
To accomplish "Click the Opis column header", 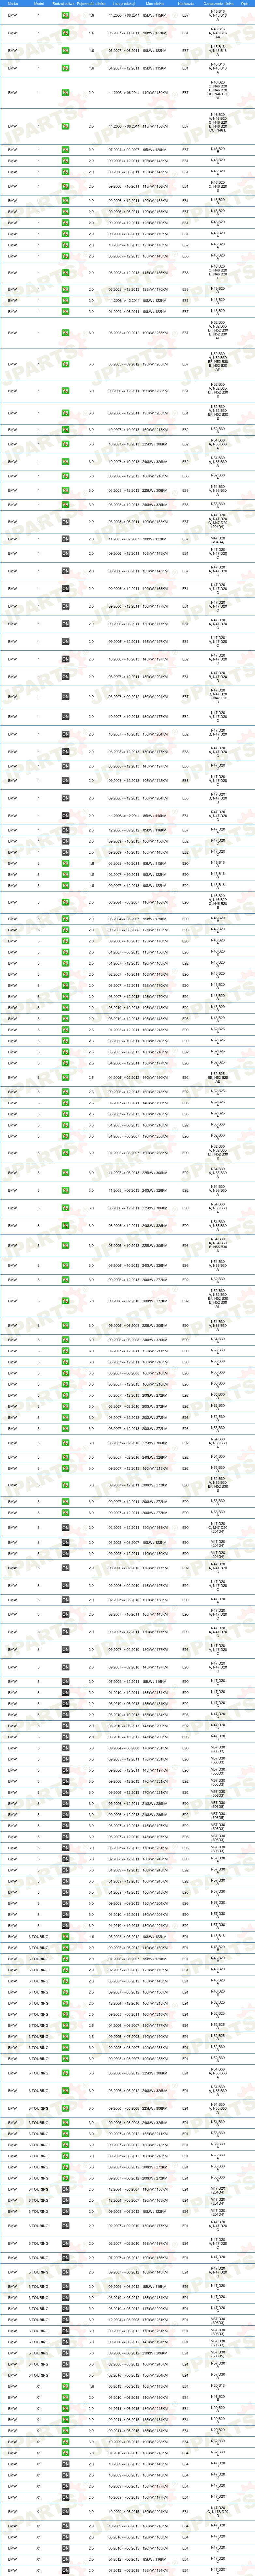I will coord(244,4).
